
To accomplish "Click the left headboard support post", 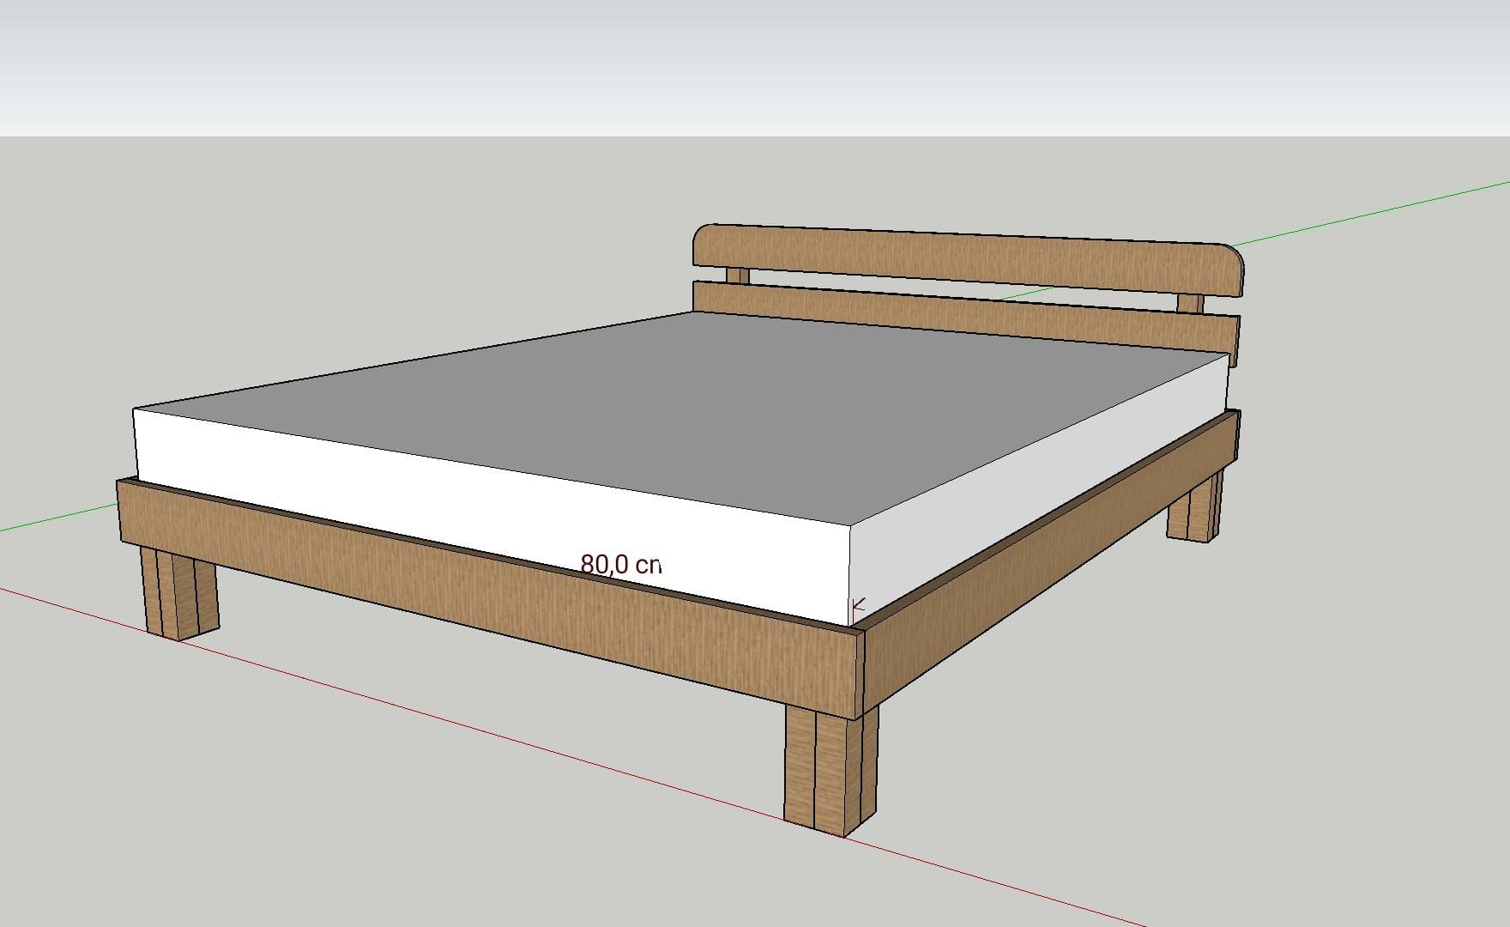I will click(737, 276).
